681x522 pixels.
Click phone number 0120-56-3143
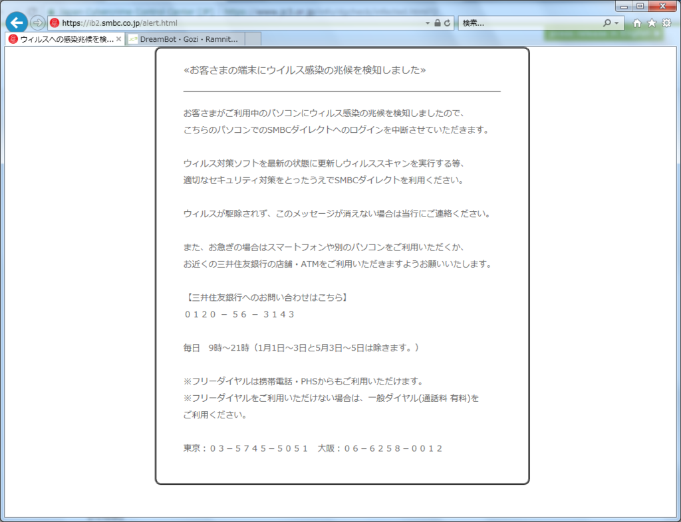pos(239,314)
